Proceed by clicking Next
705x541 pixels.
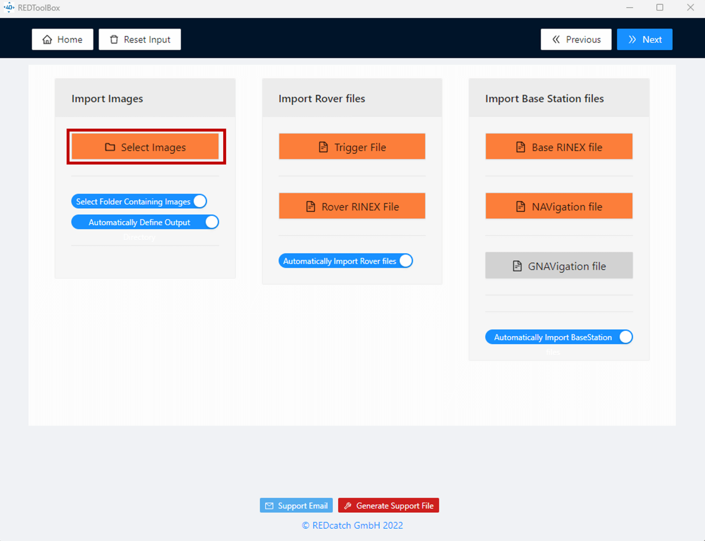point(645,39)
